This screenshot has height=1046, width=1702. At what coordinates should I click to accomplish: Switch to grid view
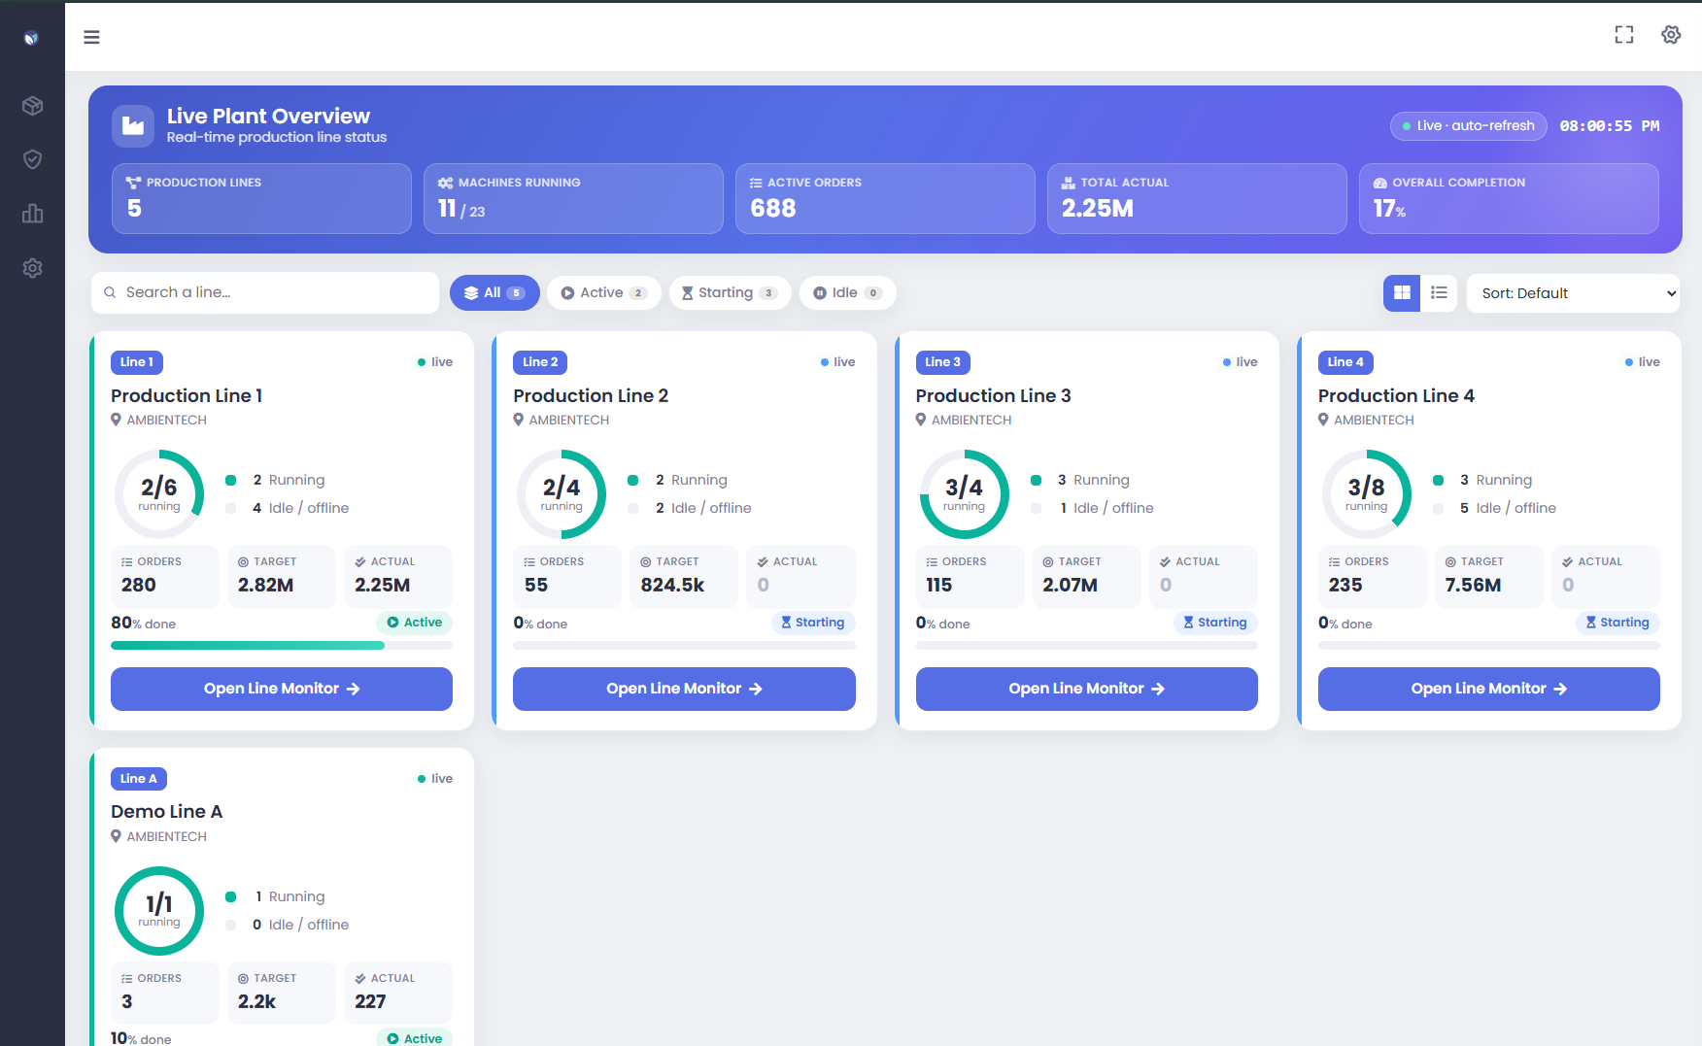tap(1402, 292)
